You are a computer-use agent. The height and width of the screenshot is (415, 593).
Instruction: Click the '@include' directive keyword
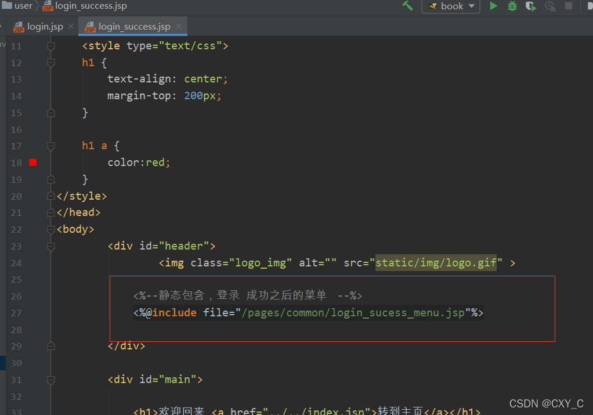(171, 313)
